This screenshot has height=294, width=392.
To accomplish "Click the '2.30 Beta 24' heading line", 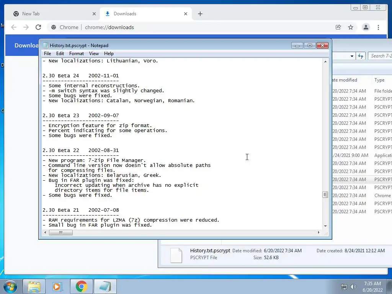I will (80, 75).
